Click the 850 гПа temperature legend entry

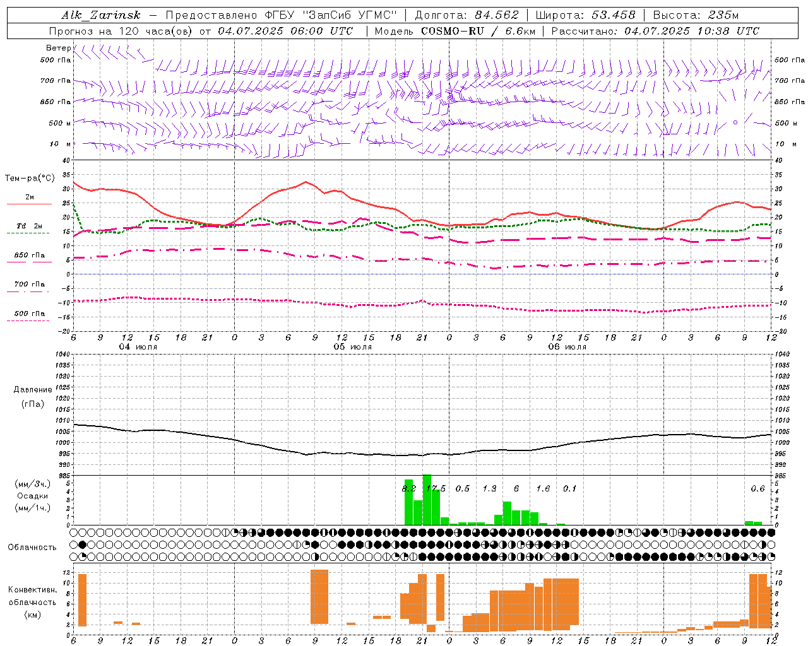click(29, 255)
